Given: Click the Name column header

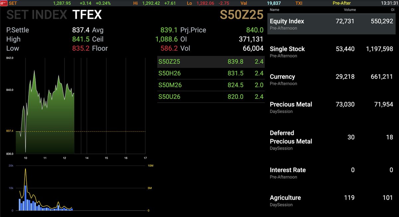Looking at the screenshot, I should click(x=274, y=10).
